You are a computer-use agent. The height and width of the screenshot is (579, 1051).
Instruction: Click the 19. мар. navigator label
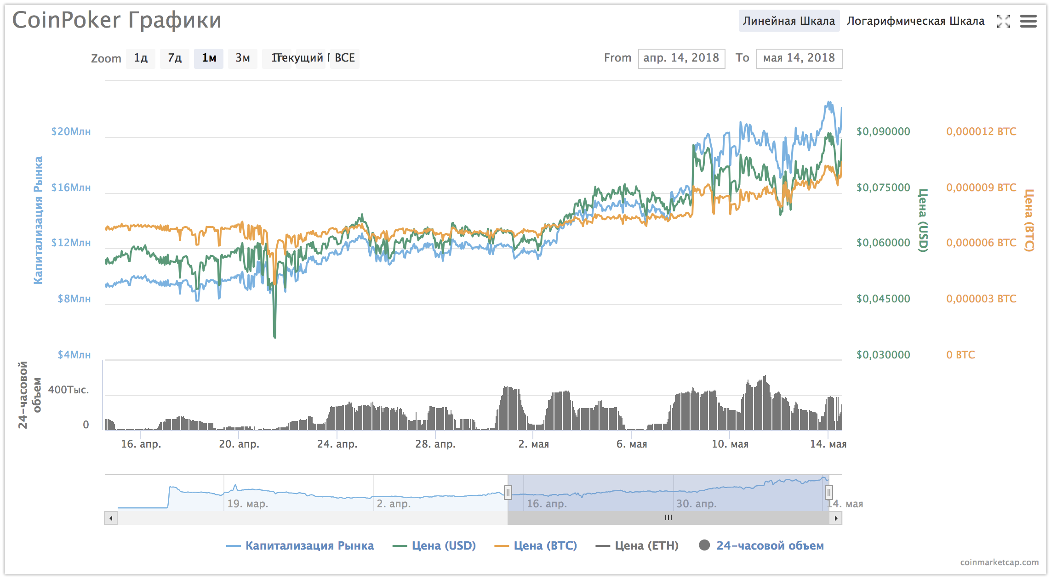pyautogui.click(x=247, y=504)
